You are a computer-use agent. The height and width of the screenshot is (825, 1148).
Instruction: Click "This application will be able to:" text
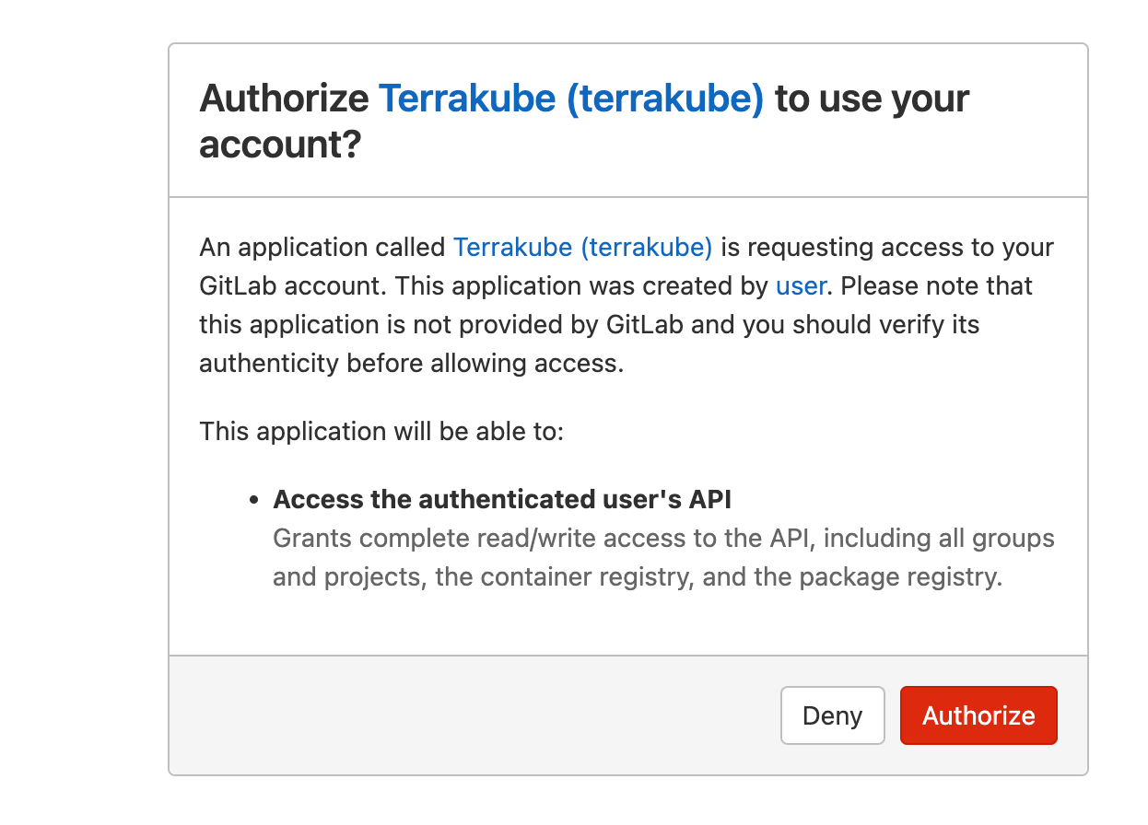[381, 431]
